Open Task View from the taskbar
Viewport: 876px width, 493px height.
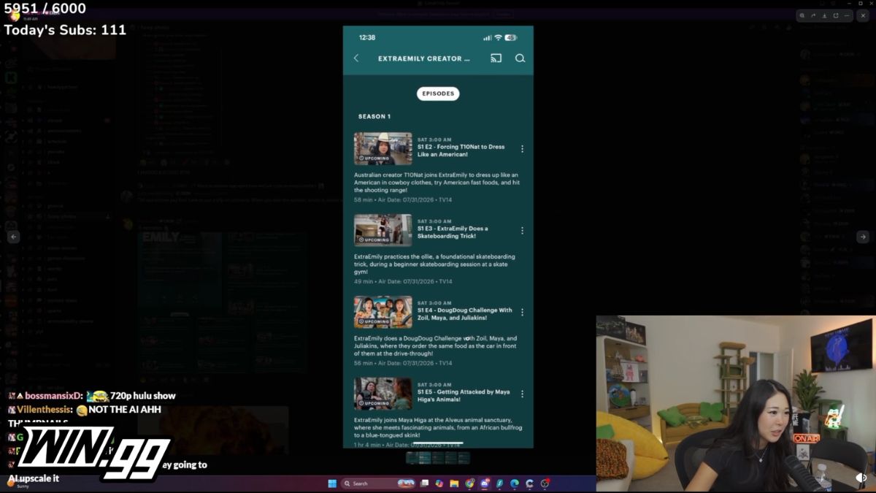tap(425, 484)
